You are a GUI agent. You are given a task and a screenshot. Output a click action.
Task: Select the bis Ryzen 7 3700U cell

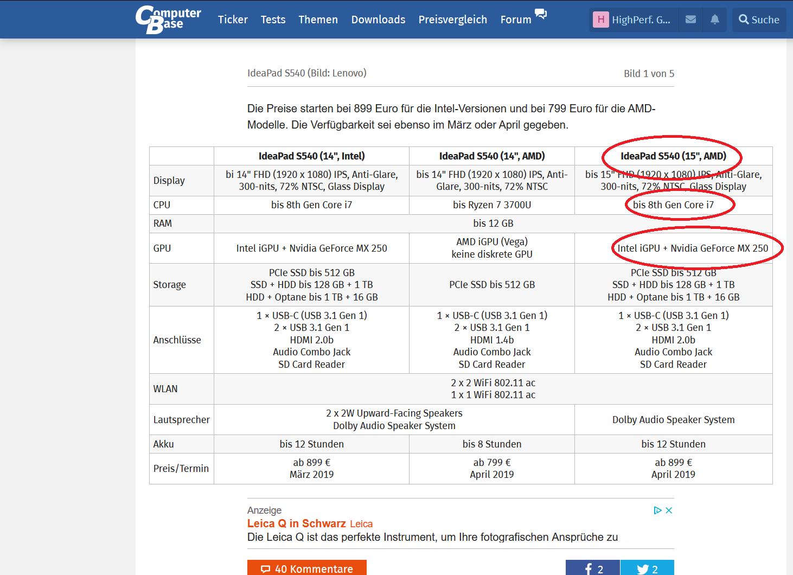point(492,205)
